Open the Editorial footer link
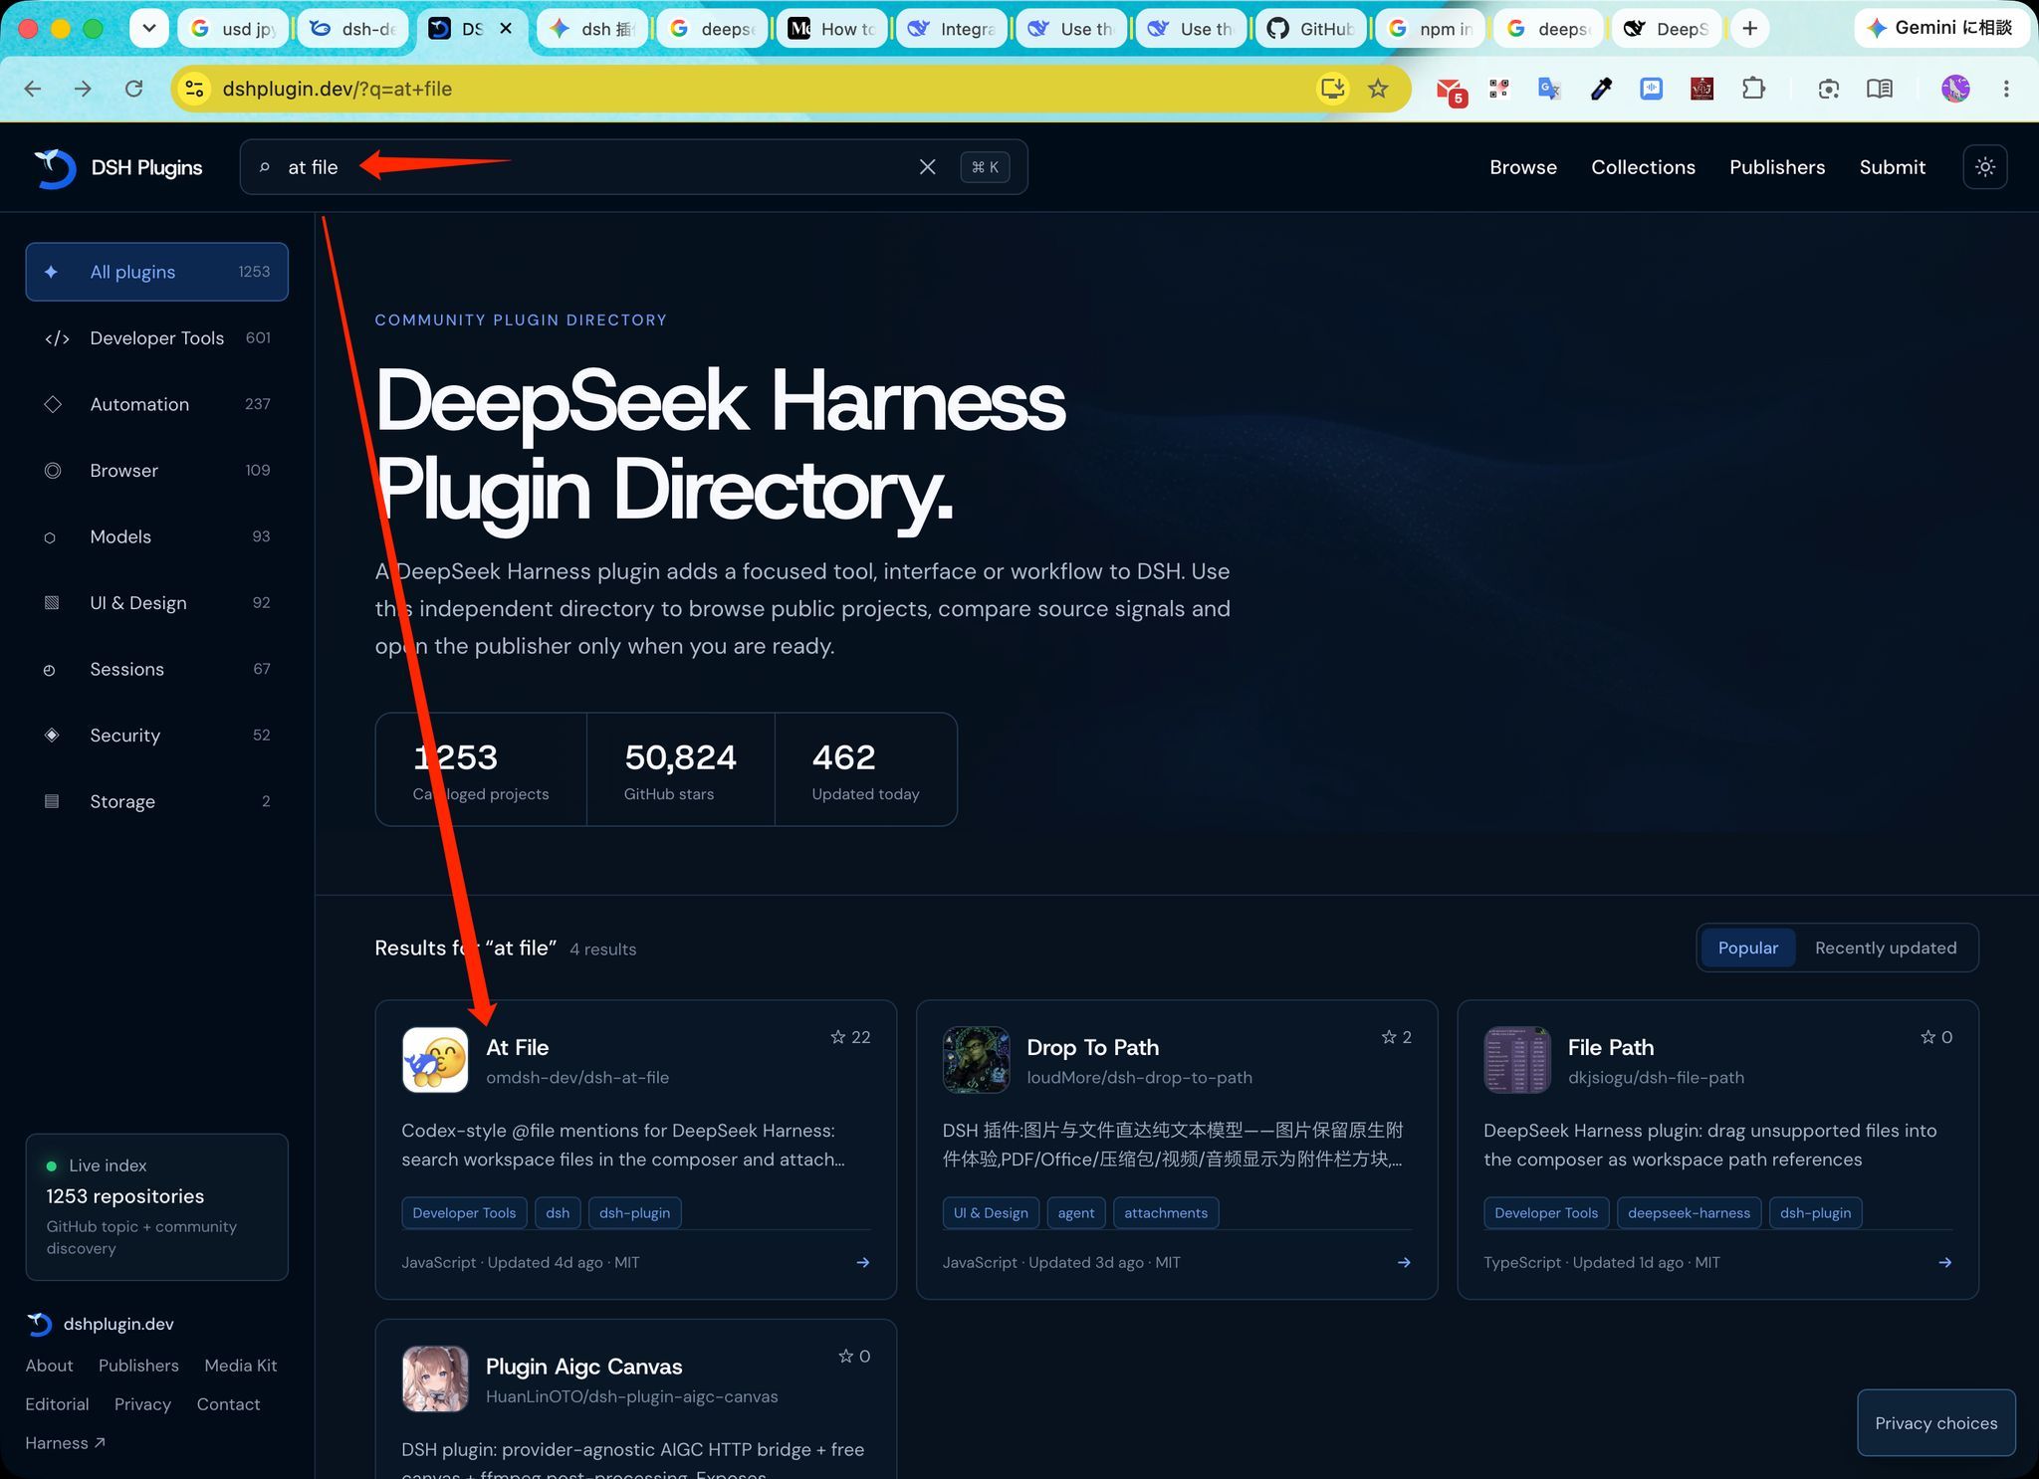 [x=58, y=1404]
